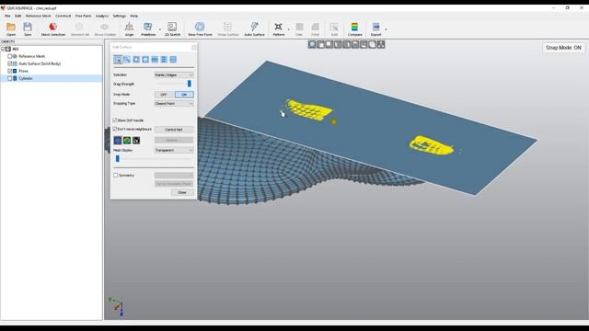Click the blue display-mode icon in Edit Surface
The height and width of the screenshot is (331, 589).
118,141
